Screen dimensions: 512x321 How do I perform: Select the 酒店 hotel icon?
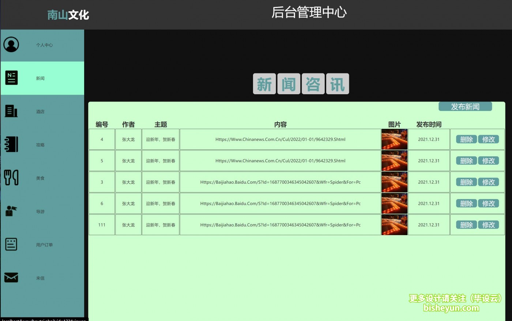11,111
